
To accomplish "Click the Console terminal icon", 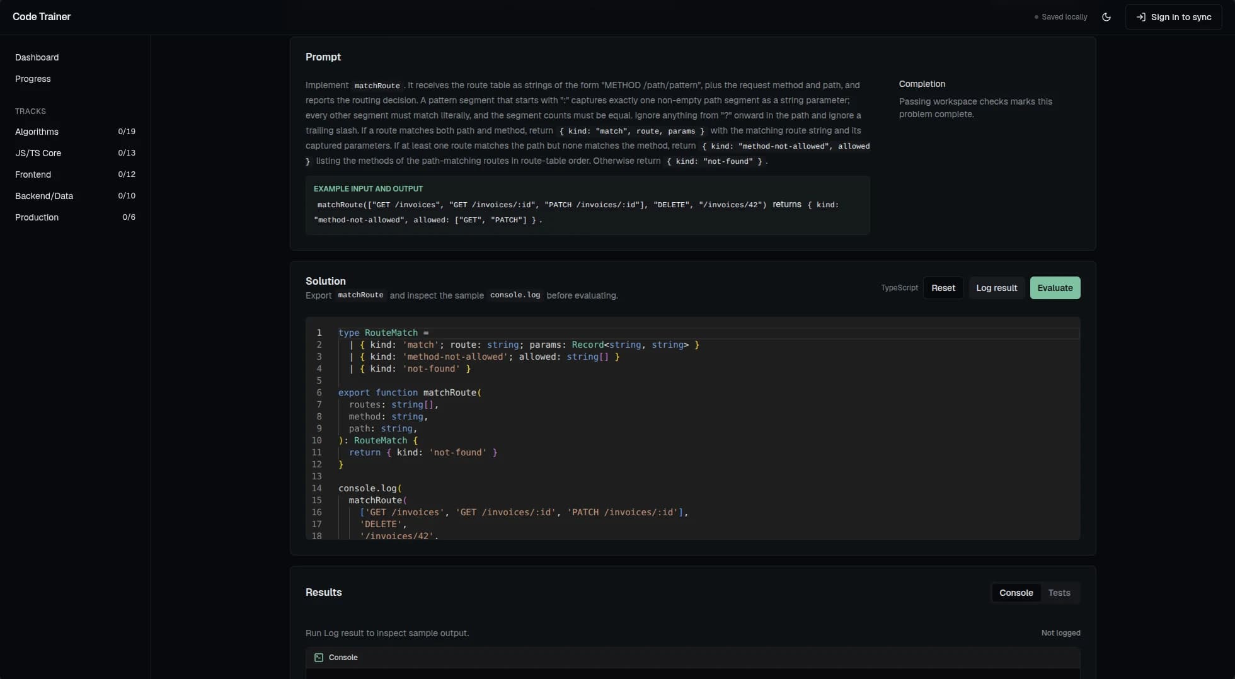I will point(319,658).
